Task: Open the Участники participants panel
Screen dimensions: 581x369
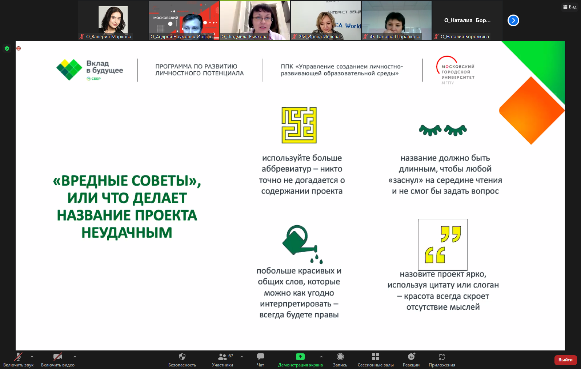Action: point(223,360)
